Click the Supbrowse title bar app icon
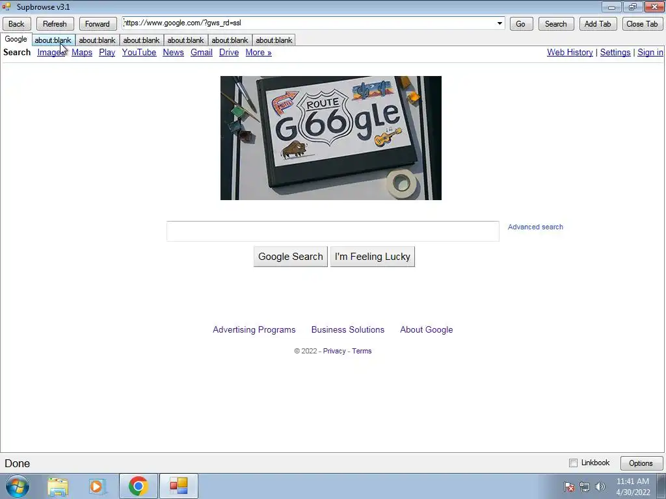The image size is (666, 499). (x=7, y=6)
